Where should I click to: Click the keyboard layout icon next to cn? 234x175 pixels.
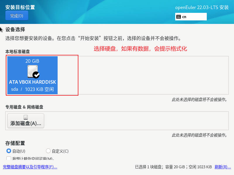tap(178, 17)
